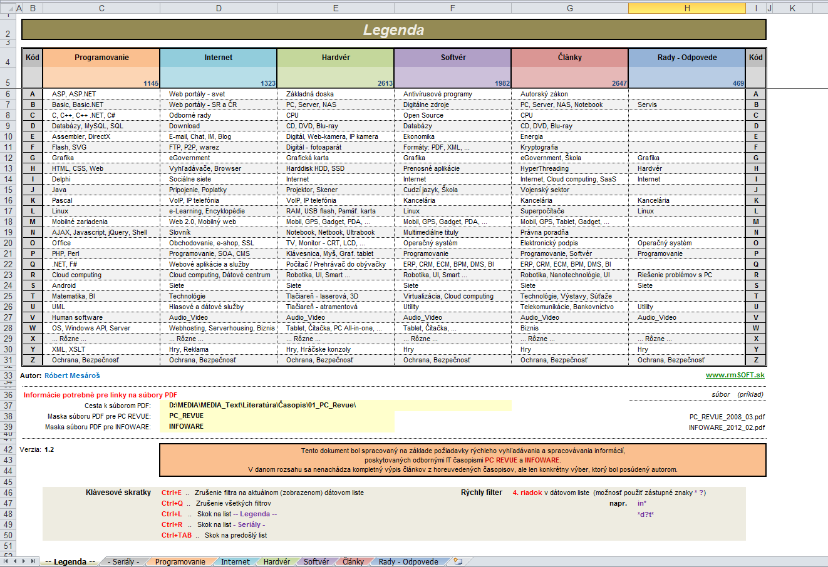Click the PDF path cell D:\MEDIA\MEDIA_Text
This screenshot has height=567, width=828.
pos(336,405)
